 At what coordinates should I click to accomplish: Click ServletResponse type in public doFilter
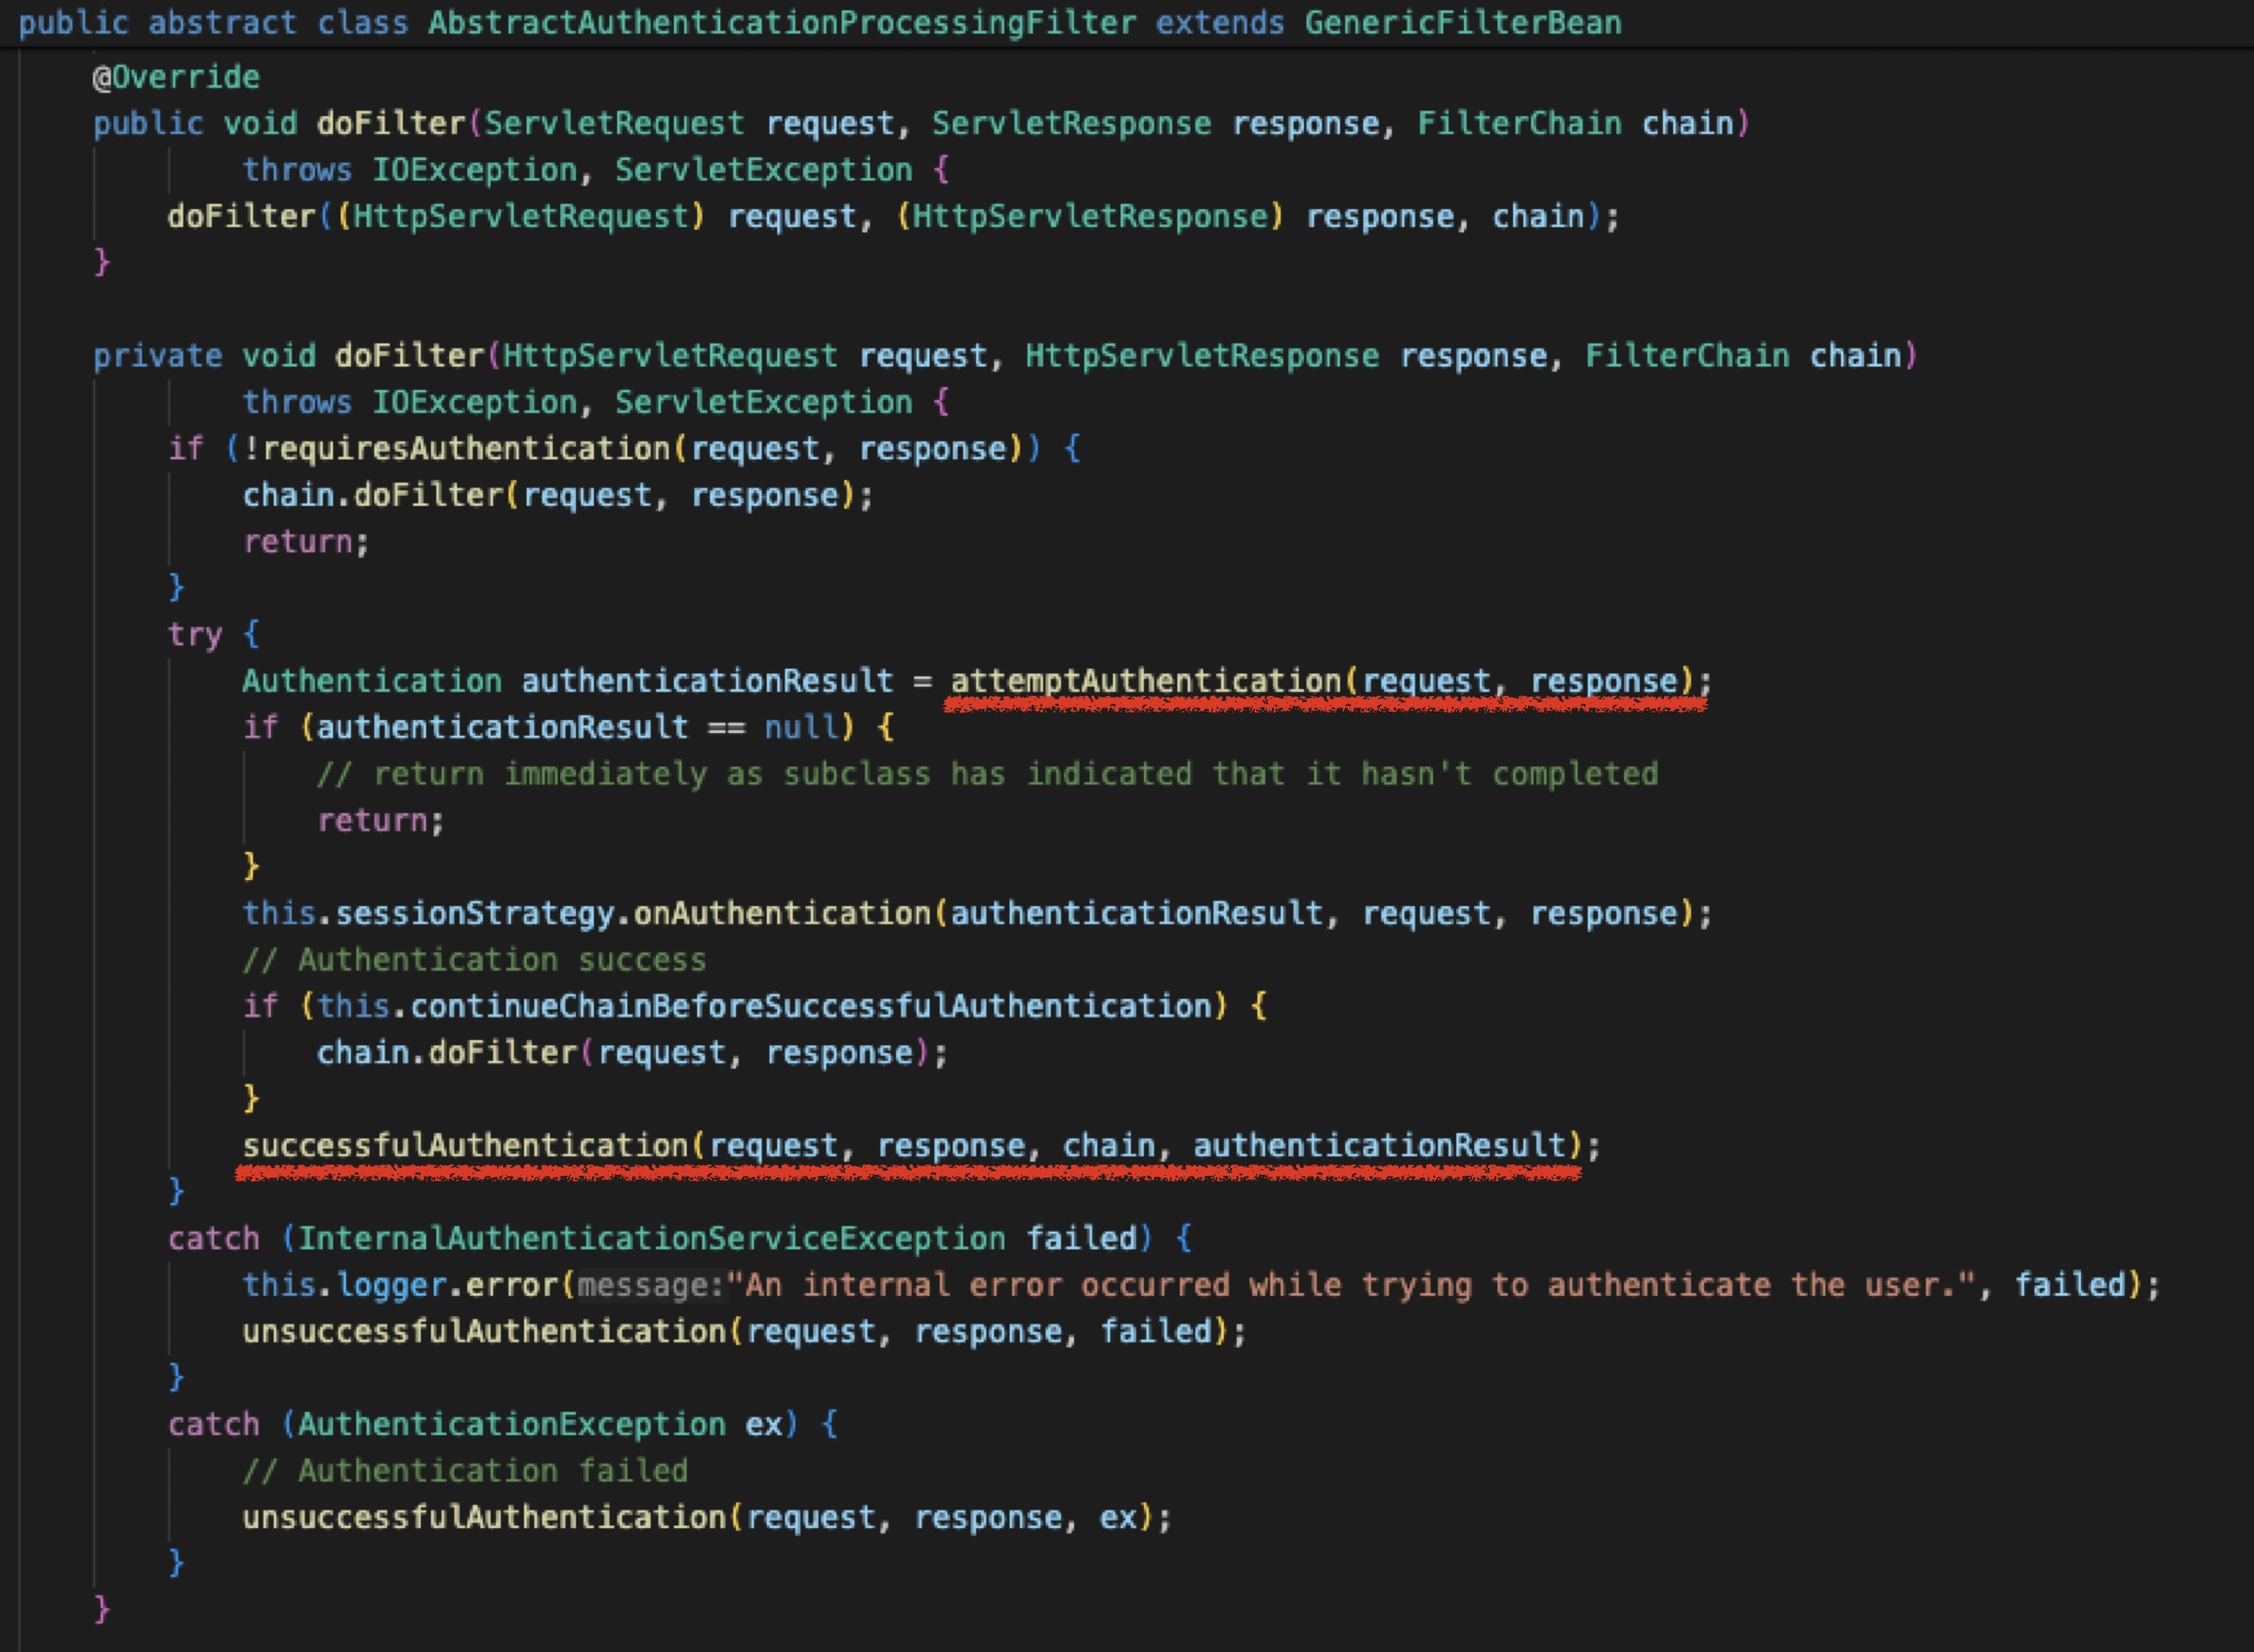pyautogui.click(x=1071, y=123)
